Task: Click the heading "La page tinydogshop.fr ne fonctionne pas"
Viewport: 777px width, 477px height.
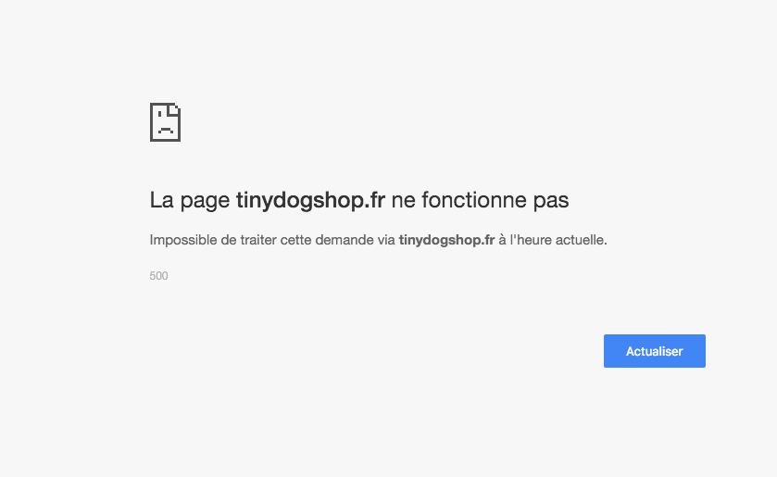Action: click(359, 200)
